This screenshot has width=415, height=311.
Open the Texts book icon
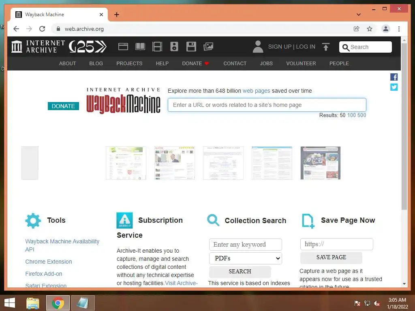click(140, 47)
